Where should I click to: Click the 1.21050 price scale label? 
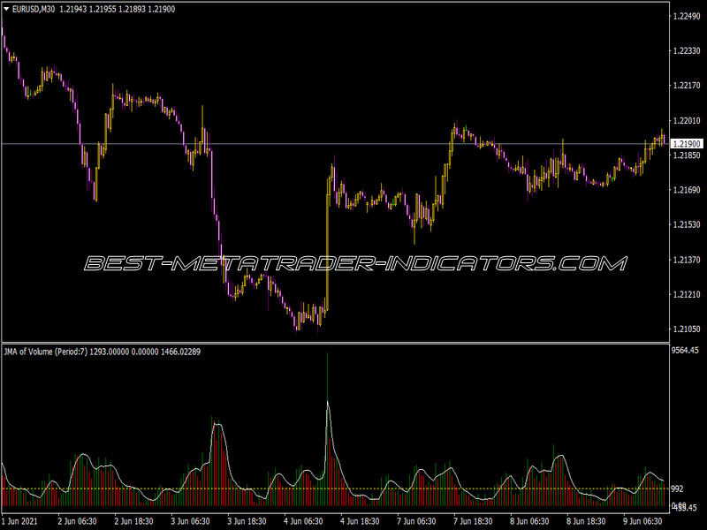(687, 329)
